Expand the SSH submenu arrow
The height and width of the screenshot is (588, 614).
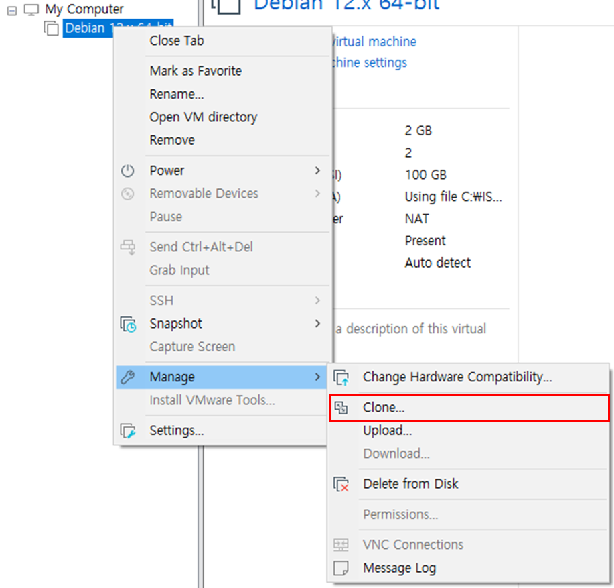[317, 300]
